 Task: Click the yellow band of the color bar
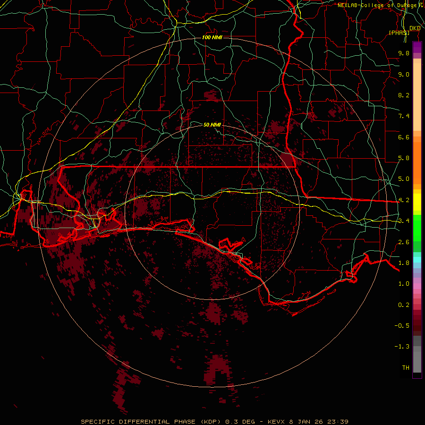click(x=417, y=202)
